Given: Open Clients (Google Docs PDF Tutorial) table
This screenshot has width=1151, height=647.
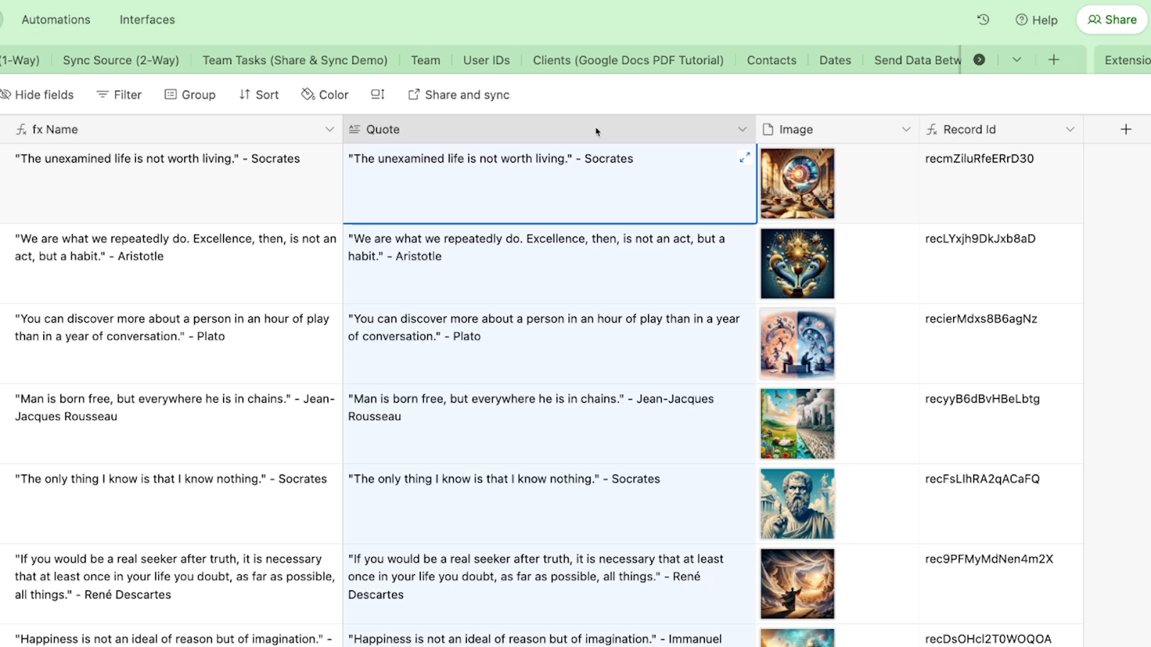Looking at the screenshot, I should point(628,60).
